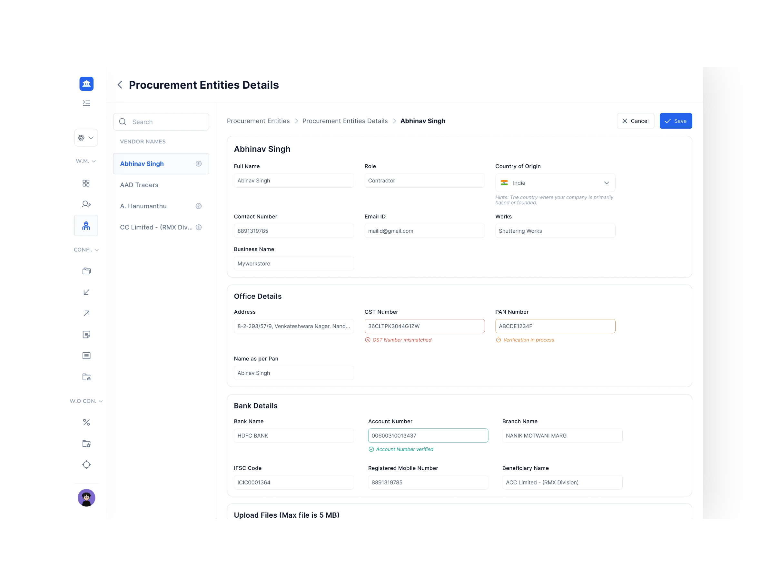Image resolution: width=770 pixels, height=586 pixels.
Task: Click the Upload Files section heading
Action: [286, 515]
